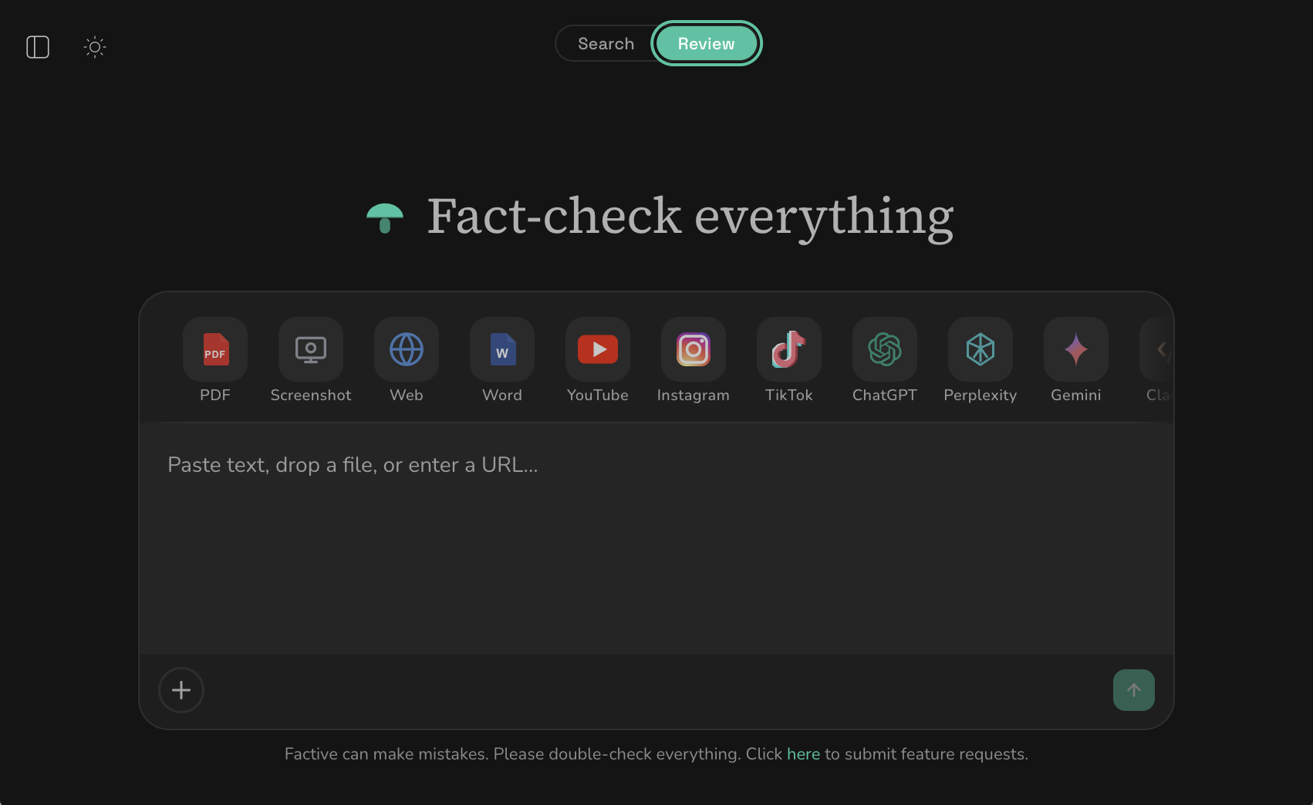This screenshot has height=805, width=1313.
Task: Choose Gemini as the source
Action: coord(1075,349)
